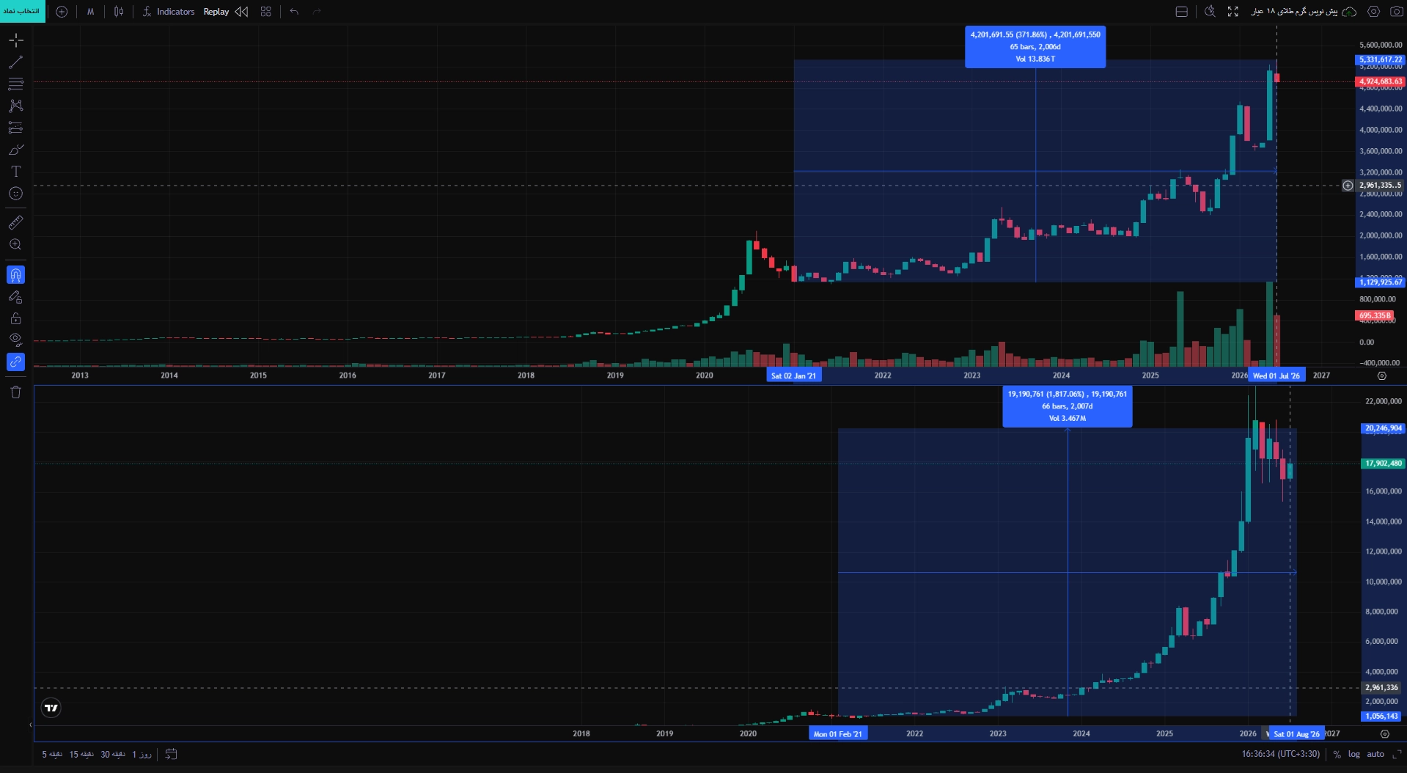The width and height of the screenshot is (1407, 773).
Task: Click the trash icon to remove drawings
Action: (15, 392)
